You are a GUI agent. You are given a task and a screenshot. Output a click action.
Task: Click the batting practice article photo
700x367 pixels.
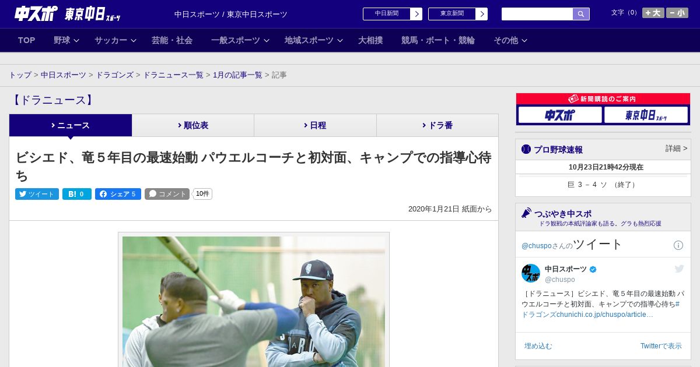click(254, 302)
